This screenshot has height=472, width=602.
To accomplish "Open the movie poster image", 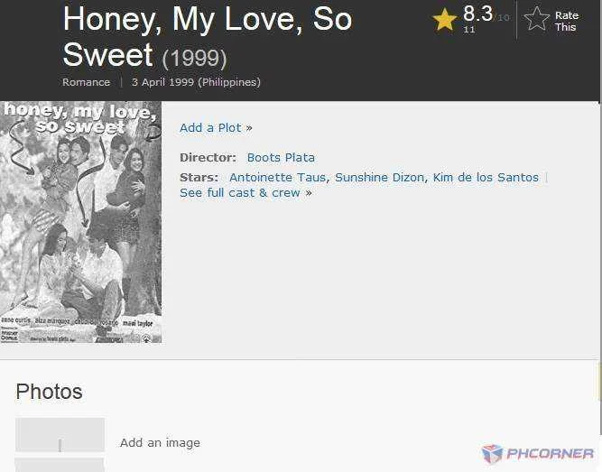I will click(80, 222).
